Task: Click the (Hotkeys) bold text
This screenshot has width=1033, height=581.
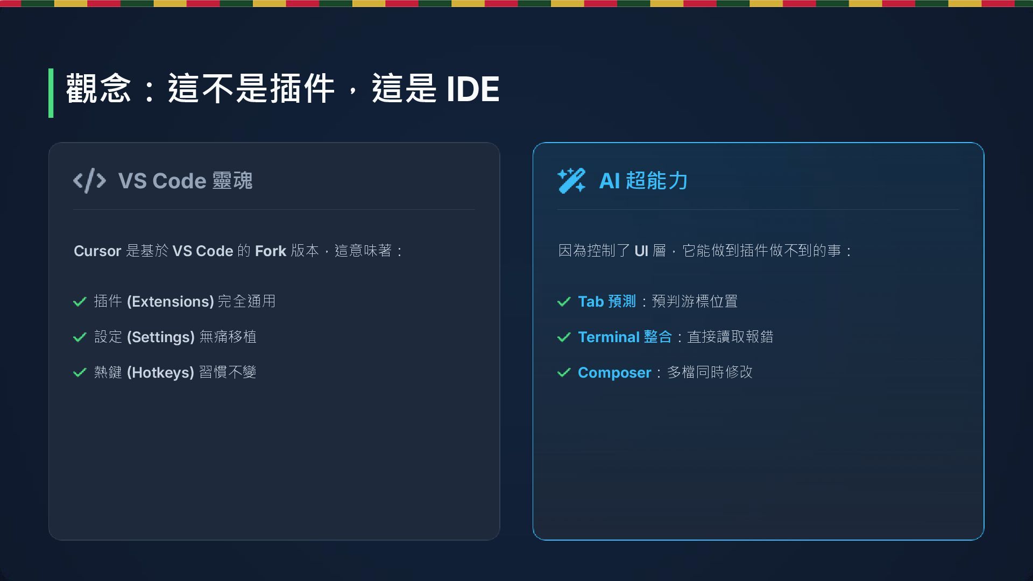Action: click(160, 372)
